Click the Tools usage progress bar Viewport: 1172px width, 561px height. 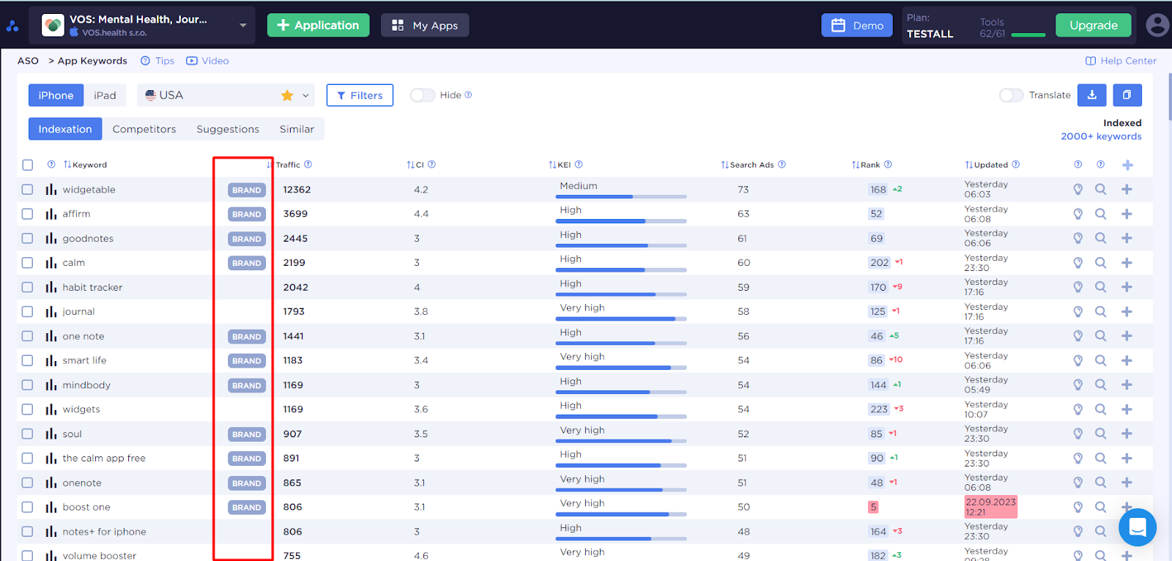[1028, 34]
